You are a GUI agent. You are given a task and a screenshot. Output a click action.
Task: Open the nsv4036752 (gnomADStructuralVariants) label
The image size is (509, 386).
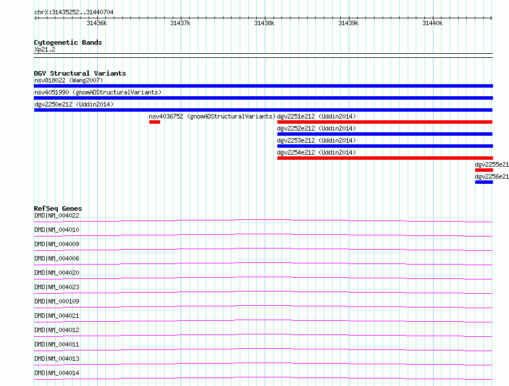tap(212, 116)
